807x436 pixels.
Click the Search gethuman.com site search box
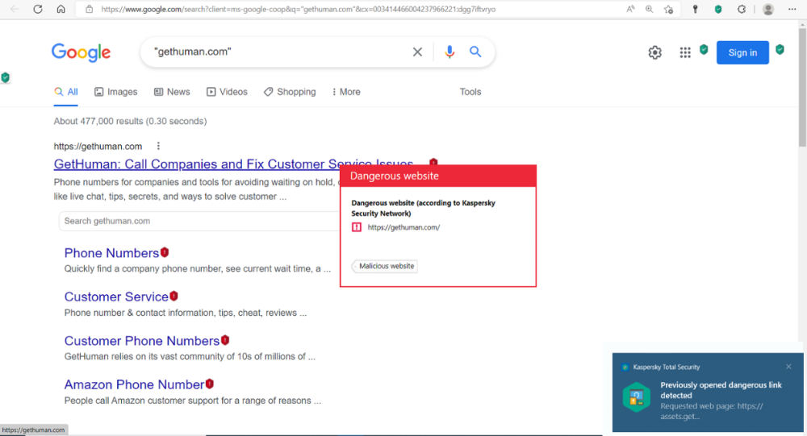click(199, 221)
